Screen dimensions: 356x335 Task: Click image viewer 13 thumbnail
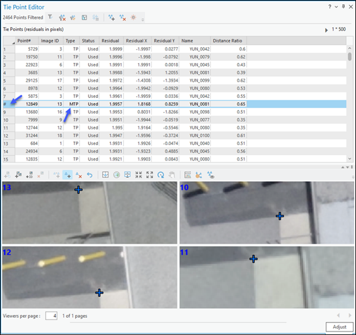pyautogui.click(x=90, y=213)
